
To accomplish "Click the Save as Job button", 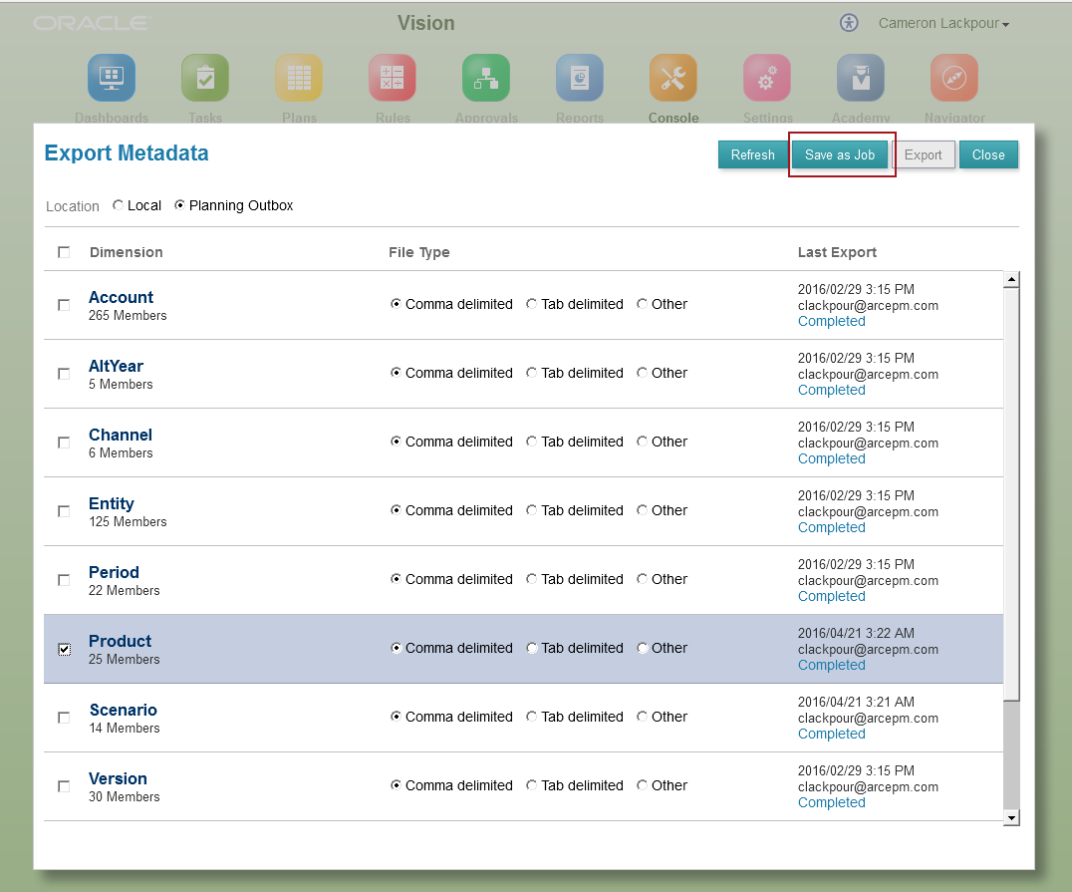I will click(x=840, y=154).
